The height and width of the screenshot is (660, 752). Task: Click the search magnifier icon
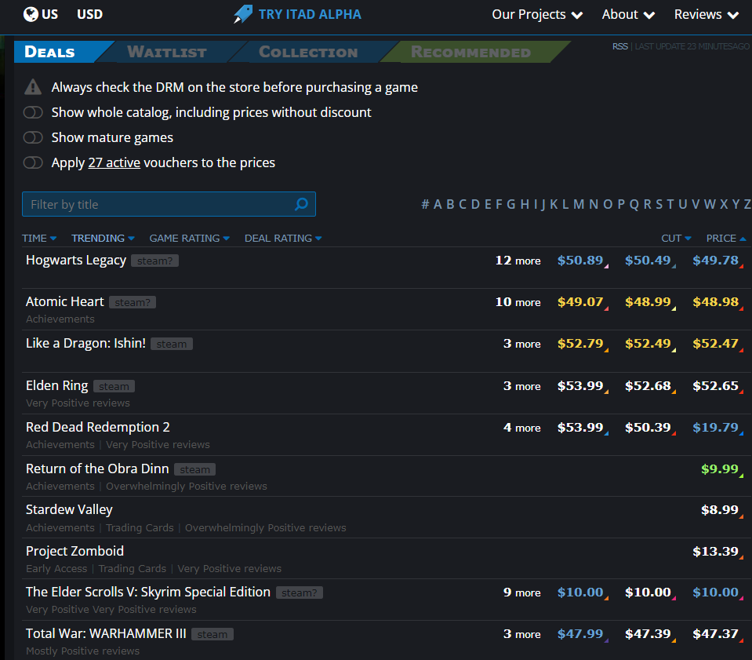(301, 204)
